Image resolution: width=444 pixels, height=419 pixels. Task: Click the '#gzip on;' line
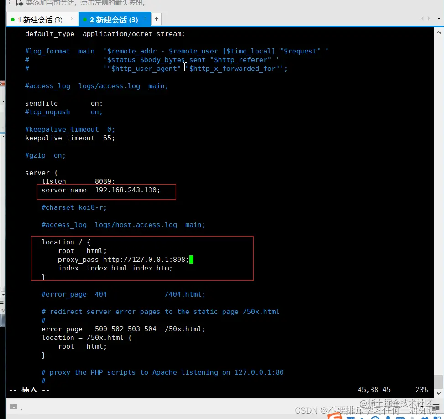coord(45,156)
